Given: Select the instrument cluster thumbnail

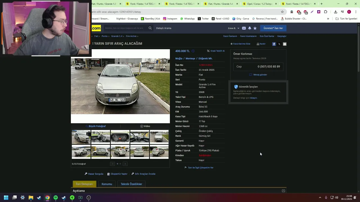Looking at the screenshot, I should pos(120,137).
